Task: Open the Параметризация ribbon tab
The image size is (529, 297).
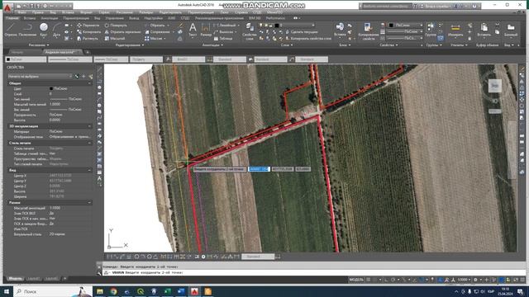Action: coord(76,18)
